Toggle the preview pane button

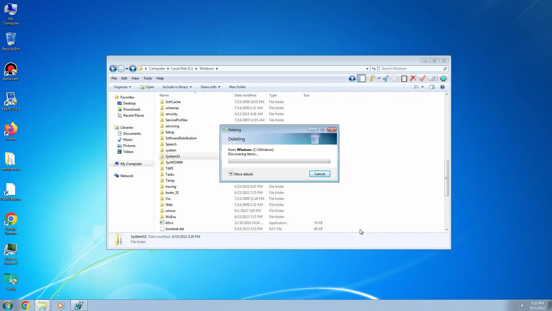point(432,87)
